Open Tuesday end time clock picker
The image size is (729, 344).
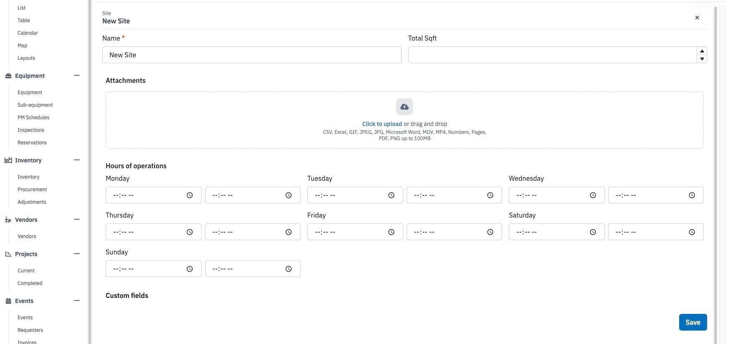490,195
